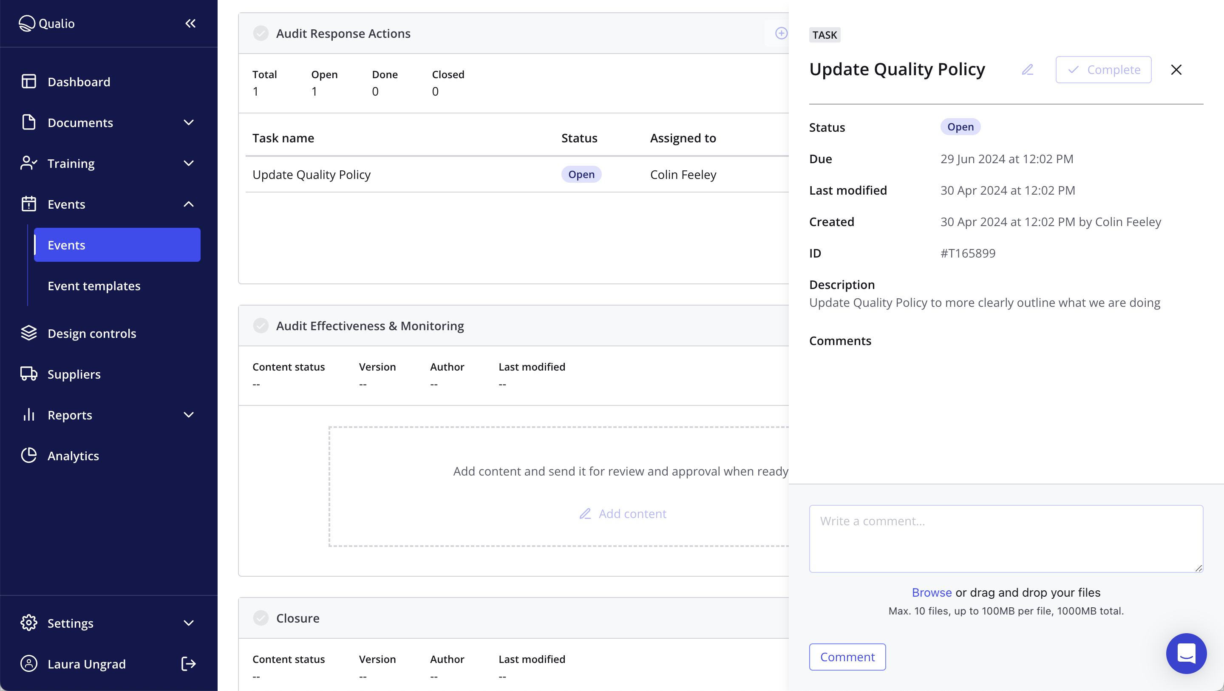Add a new task with the plus icon
This screenshot has height=691, width=1224.
point(781,33)
